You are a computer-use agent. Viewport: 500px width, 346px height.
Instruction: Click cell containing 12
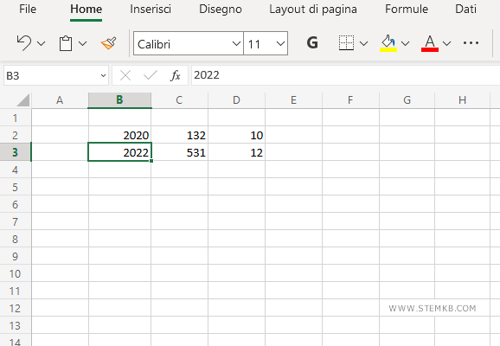pos(237,152)
